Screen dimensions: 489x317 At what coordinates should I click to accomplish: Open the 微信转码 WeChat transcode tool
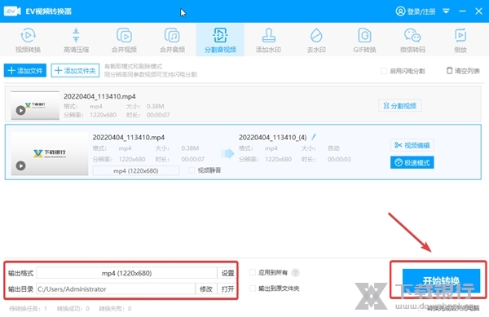tap(412, 40)
